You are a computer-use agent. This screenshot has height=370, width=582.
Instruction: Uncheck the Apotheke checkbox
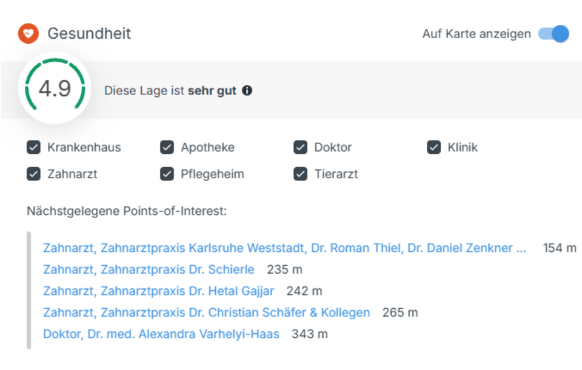pos(167,147)
